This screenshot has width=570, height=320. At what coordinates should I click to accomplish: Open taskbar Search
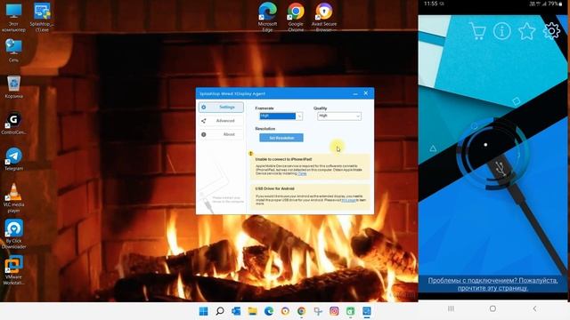pos(220,311)
